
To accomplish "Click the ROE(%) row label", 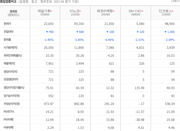I will pos(9,111).
